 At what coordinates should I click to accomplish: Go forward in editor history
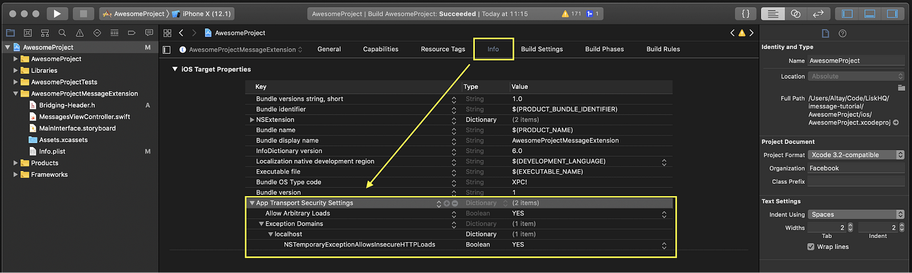click(x=194, y=33)
